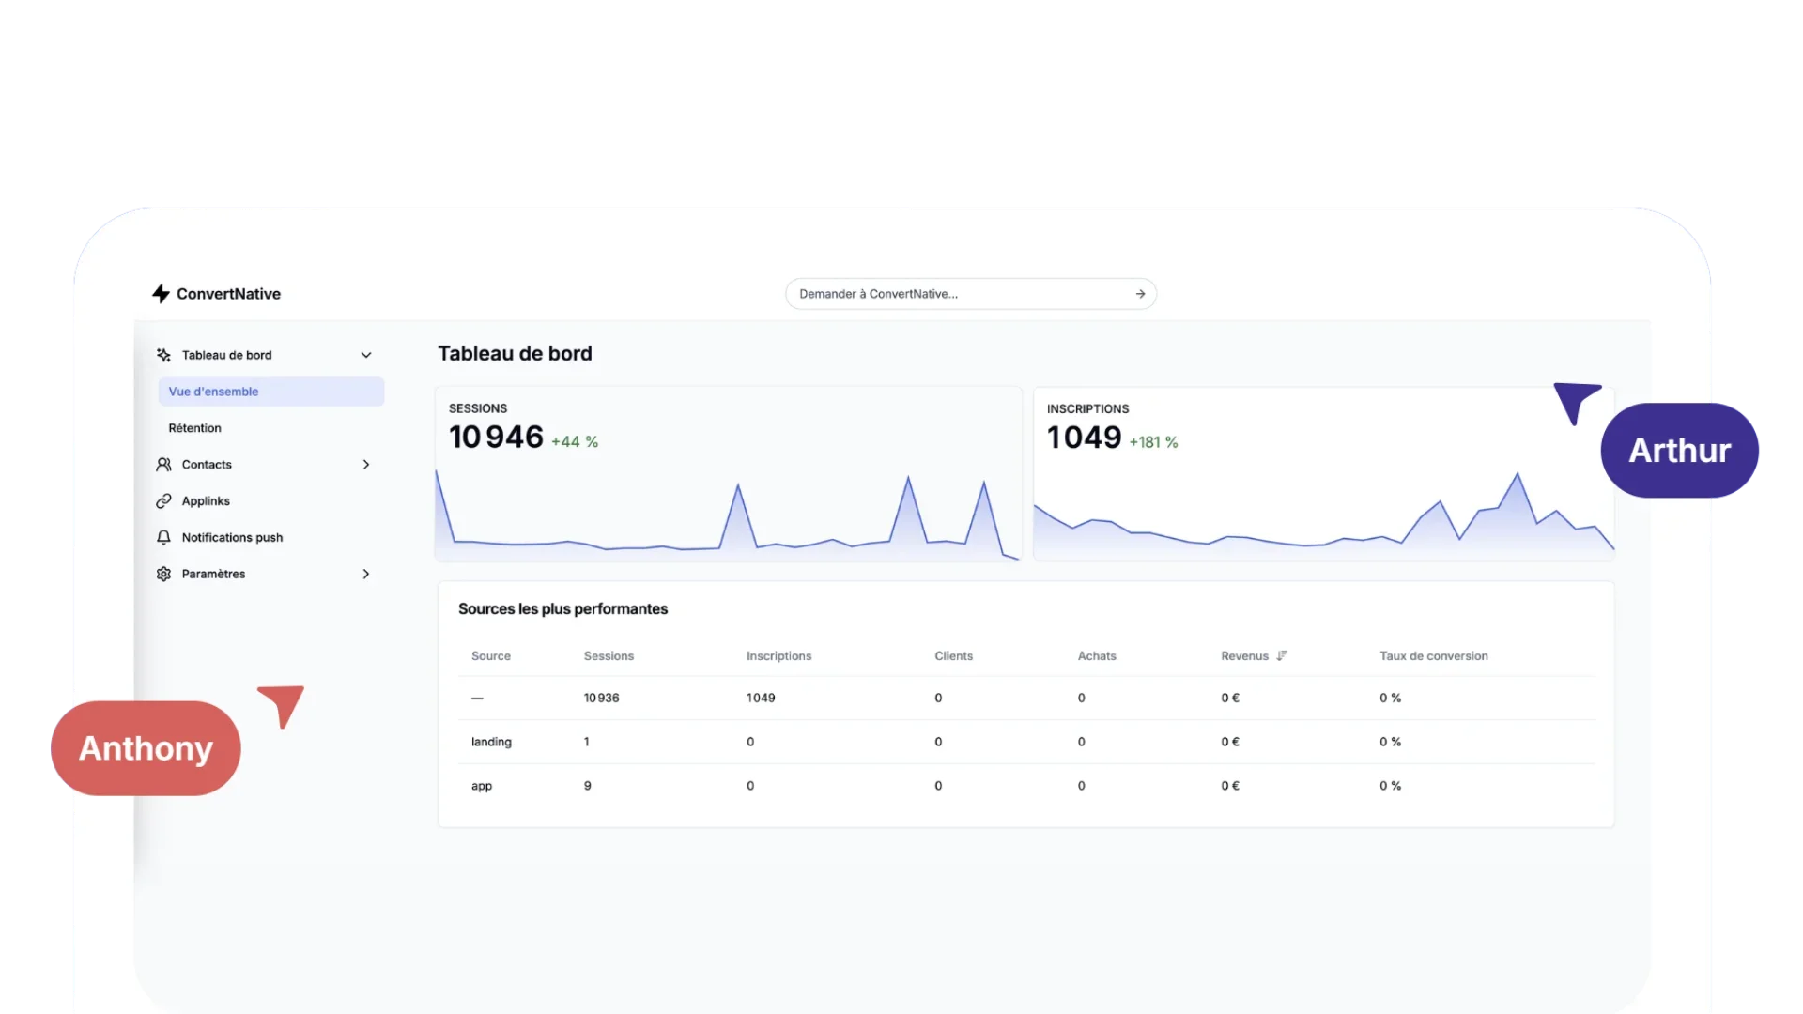Expand the Paramètres section chevron
This screenshot has width=1803, height=1014.
[x=366, y=574]
